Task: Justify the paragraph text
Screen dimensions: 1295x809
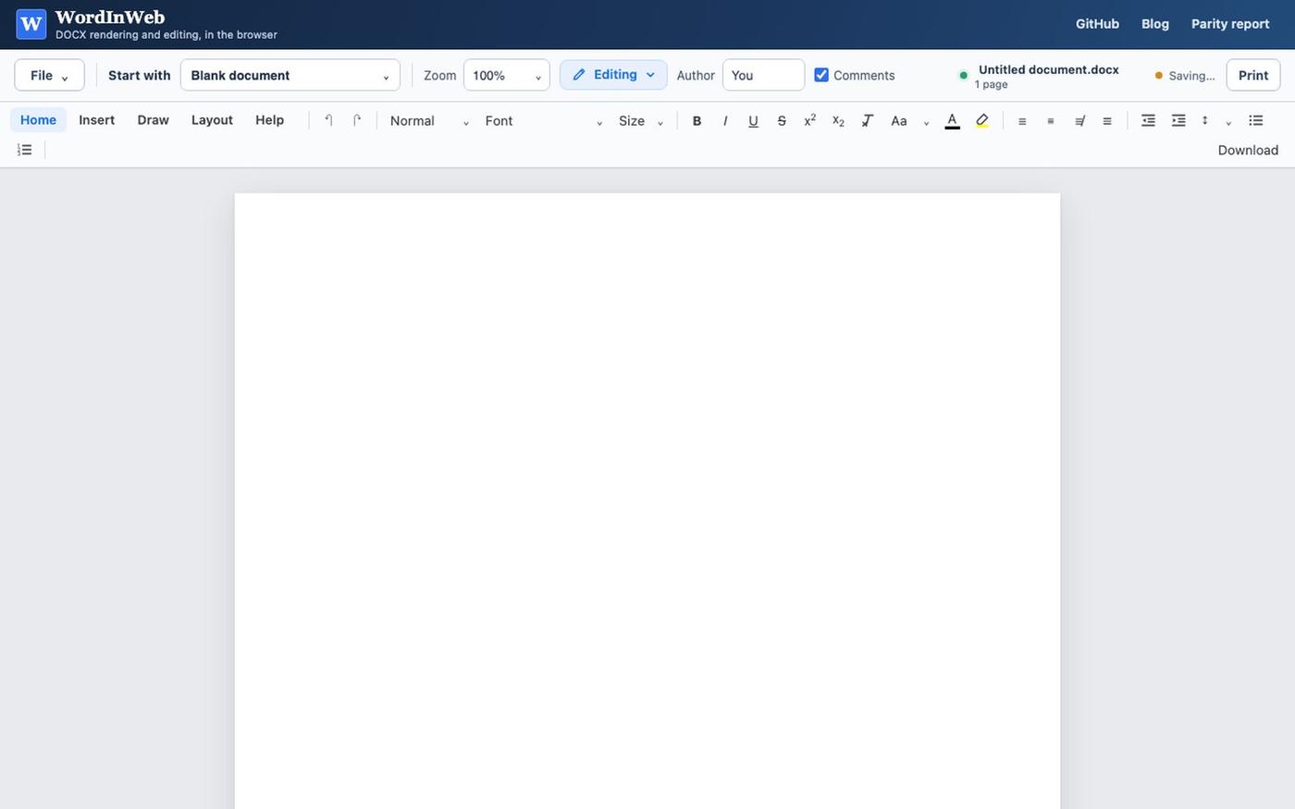Action: click(x=1107, y=120)
